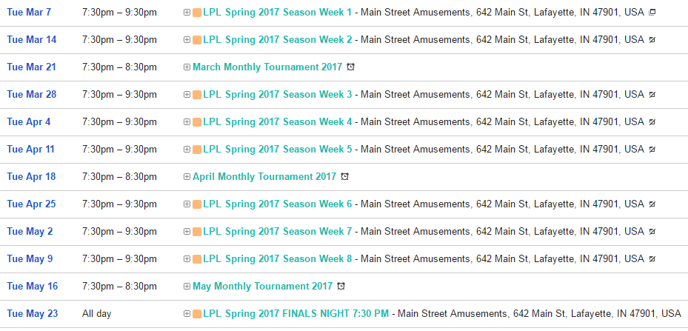This screenshot has height=331, width=688.
Task: Click the LPL Spring 2017 Season Week 6 title
Action: [277, 204]
